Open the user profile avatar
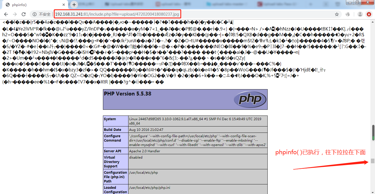This screenshot has height=194, width=375. tap(360, 14)
